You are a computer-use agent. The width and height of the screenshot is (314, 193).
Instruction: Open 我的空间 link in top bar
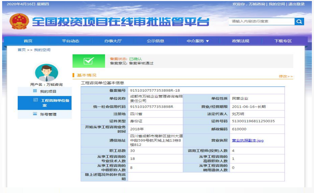(277, 4)
